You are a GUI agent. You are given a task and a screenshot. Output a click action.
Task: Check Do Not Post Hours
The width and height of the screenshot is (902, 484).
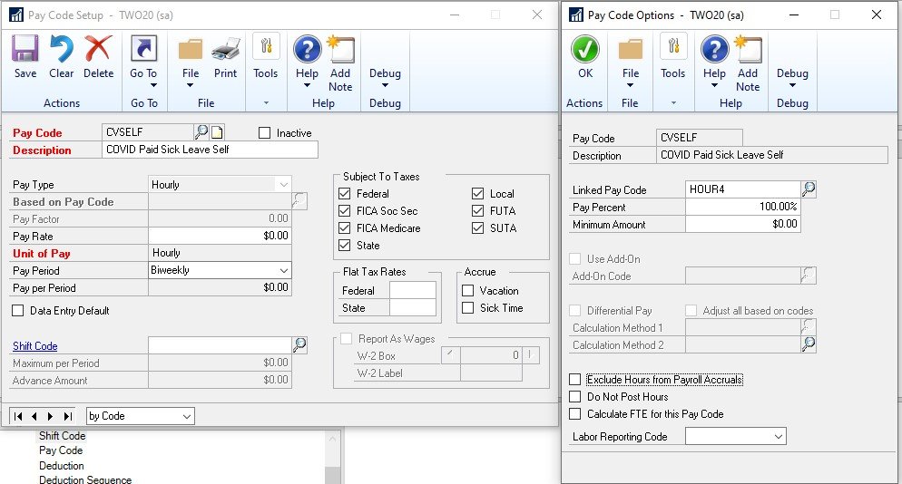[574, 397]
